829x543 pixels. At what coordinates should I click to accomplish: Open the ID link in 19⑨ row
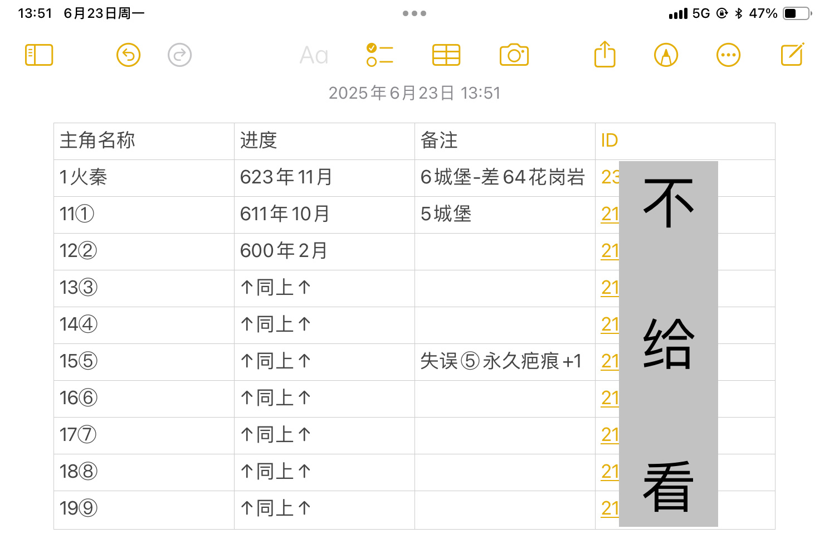[x=610, y=508]
